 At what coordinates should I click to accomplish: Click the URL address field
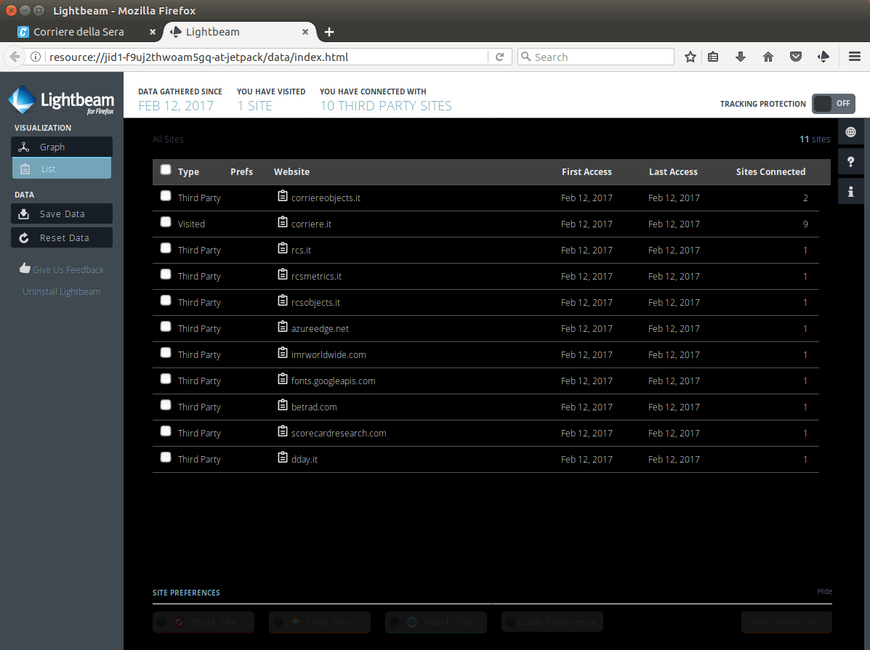coord(266,57)
